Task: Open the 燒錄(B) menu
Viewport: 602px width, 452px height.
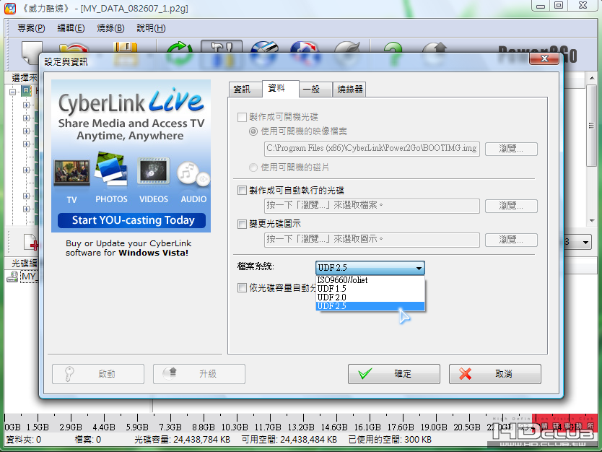Action: [x=110, y=28]
